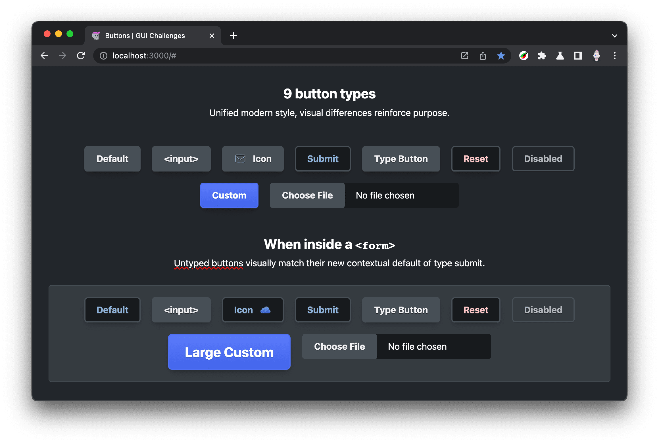Image resolution: width=659 pixels, height=443 pixels.
Task: Click the Submit button outside form
Action: (x=322, y=159)
